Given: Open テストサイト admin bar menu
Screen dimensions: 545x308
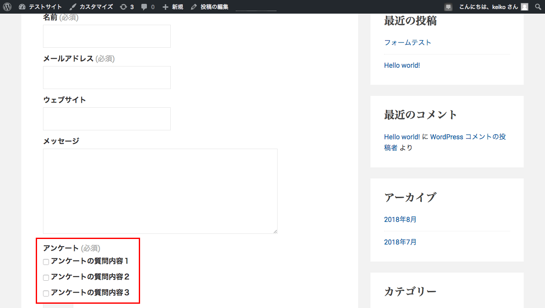Looking at the screenshot, I should pos(45,7).
